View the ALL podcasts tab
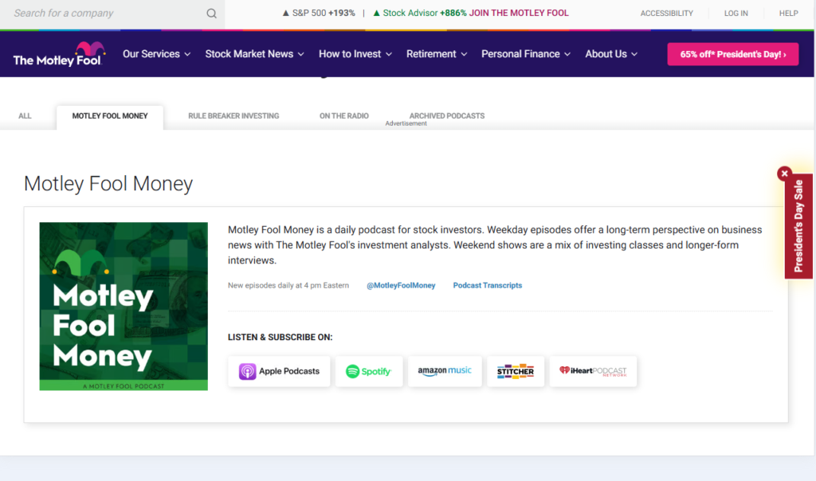The image size is (816, 481). 25,115
